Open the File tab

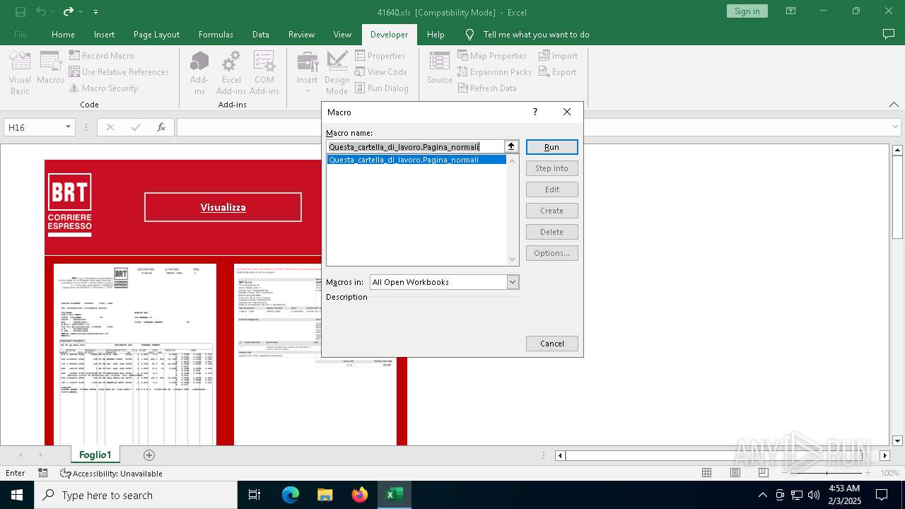pyautogui.click(x=21, y=35)
